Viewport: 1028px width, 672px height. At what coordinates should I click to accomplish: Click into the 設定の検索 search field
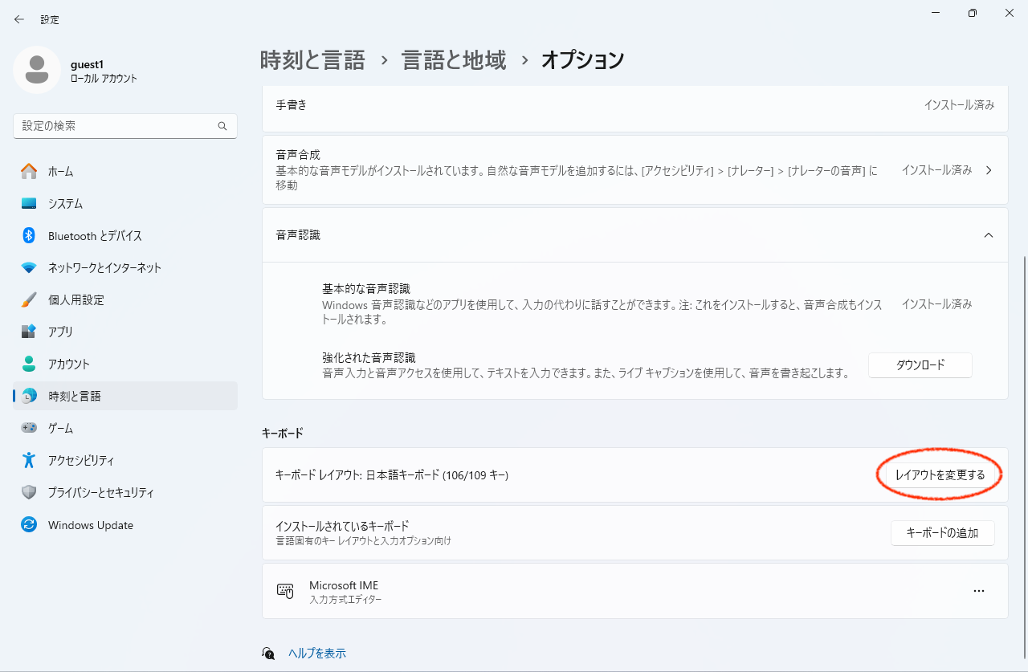124,126
